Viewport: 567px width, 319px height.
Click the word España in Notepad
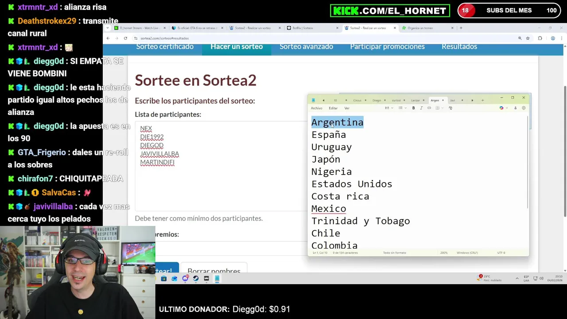[329, 135]
